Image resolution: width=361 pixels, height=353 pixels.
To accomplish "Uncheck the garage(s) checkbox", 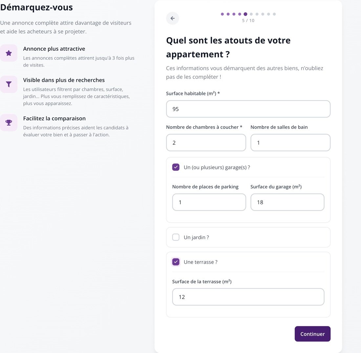I will pyautogui.click(x=176, y=167).
